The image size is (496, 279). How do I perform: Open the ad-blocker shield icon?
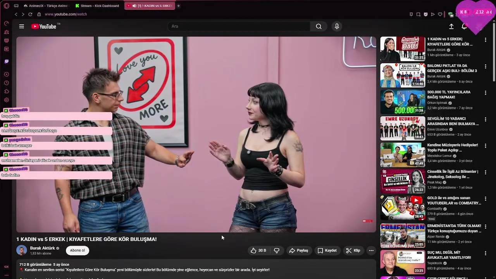425,14
